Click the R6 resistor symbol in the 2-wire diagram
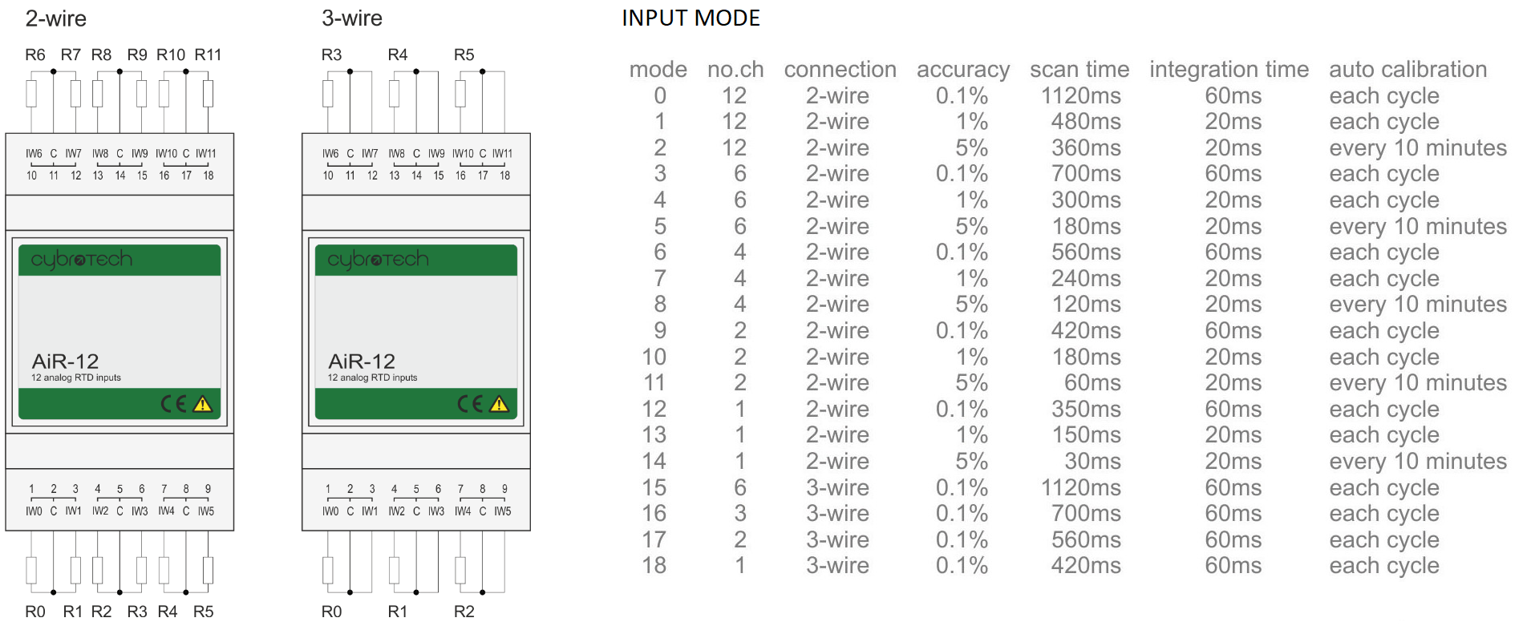The image size is (1535, 634). pyautogui.click(x=31, y=94)
